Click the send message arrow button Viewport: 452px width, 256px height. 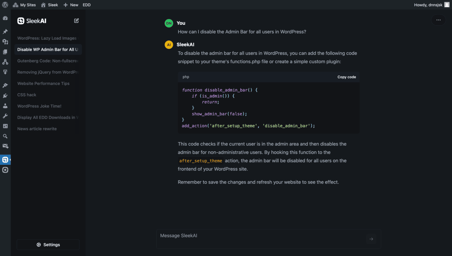point(371,239)
